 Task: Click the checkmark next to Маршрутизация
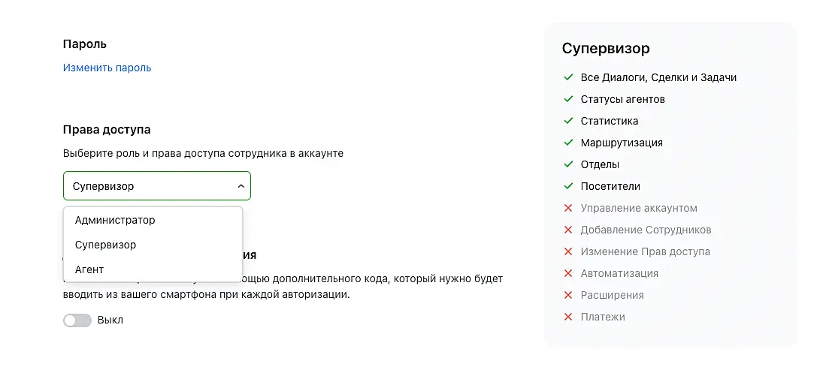(568, 143)
